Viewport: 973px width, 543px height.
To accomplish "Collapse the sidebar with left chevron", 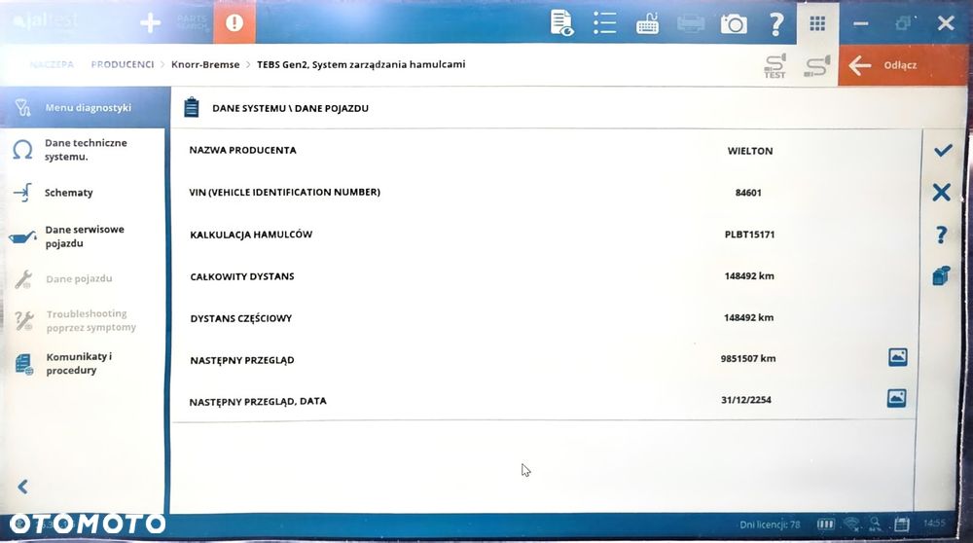I will [23, 487].
